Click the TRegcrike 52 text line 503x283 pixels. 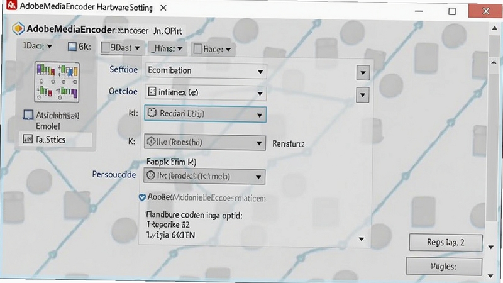pyautogui.click(x=168, y=225)
